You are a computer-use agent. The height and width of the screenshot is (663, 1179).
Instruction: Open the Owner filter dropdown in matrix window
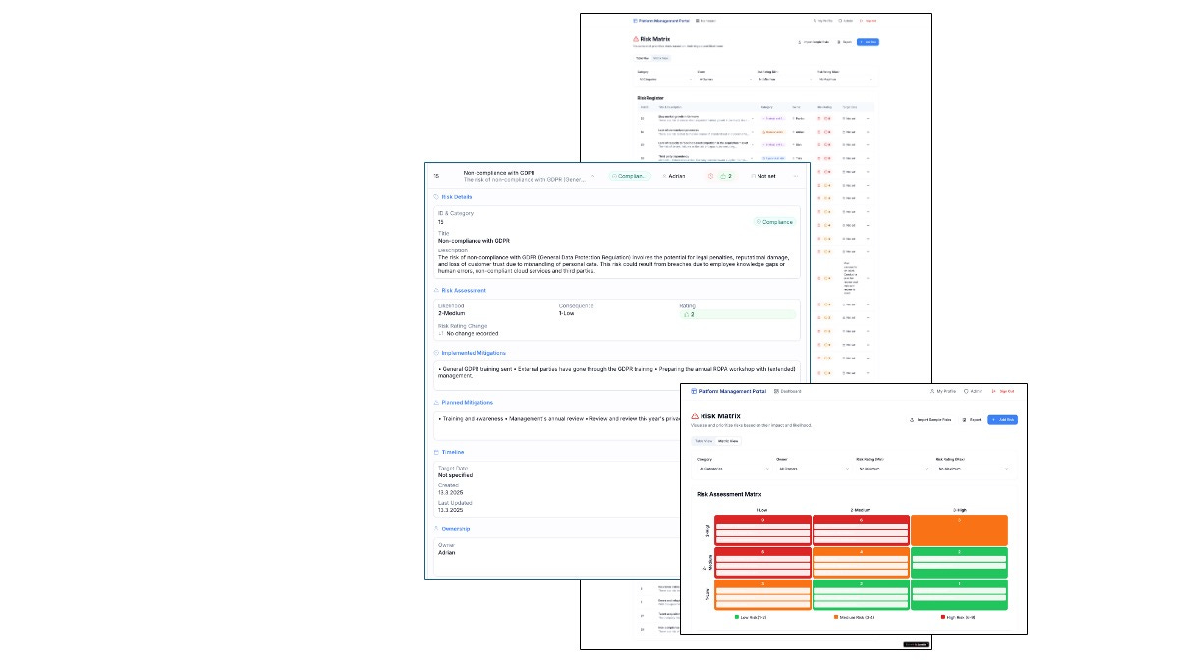(x=813, y=469)
